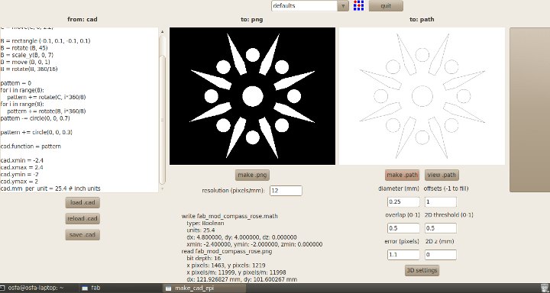This screenshot has width=550, height=293.
Task: Click code line 'cad.xmin = -2.4'
Action: point(21,160)
